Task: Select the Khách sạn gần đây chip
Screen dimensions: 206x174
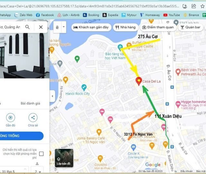Action: click(x=91, y=27)
